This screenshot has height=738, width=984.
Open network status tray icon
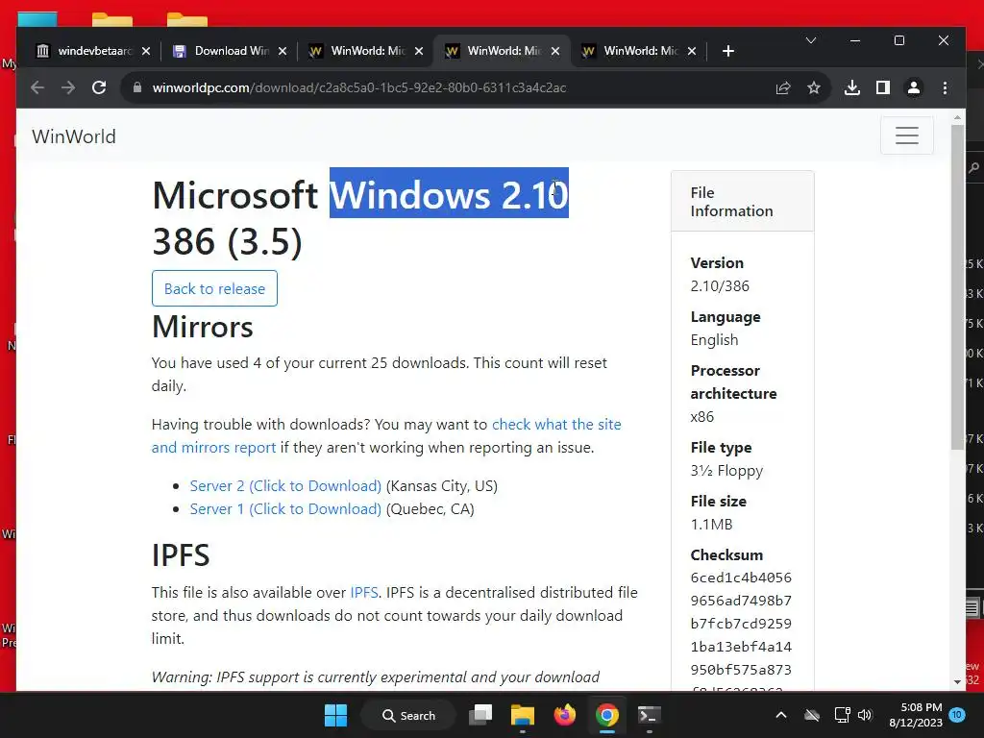coord(842,715)
